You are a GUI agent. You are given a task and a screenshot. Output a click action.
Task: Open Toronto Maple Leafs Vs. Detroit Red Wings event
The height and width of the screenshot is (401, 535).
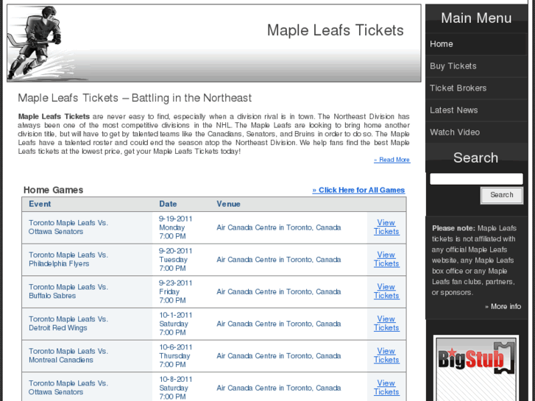(x=68, y=323)
